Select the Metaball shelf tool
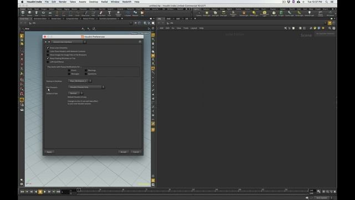 point(135,13)
